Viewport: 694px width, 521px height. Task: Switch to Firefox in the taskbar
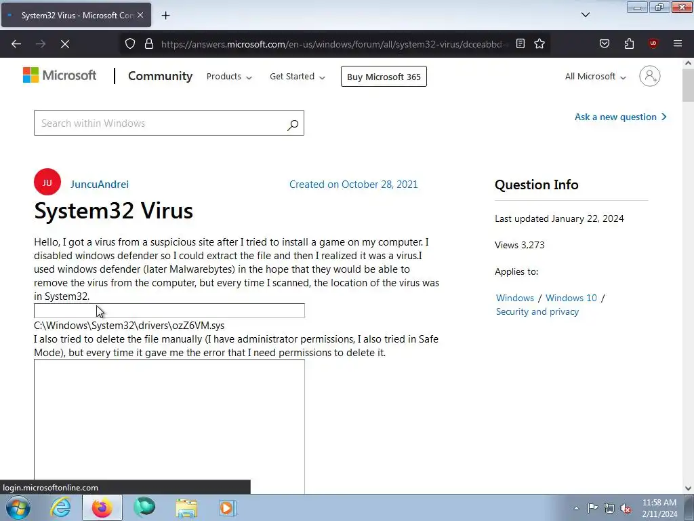102,507
